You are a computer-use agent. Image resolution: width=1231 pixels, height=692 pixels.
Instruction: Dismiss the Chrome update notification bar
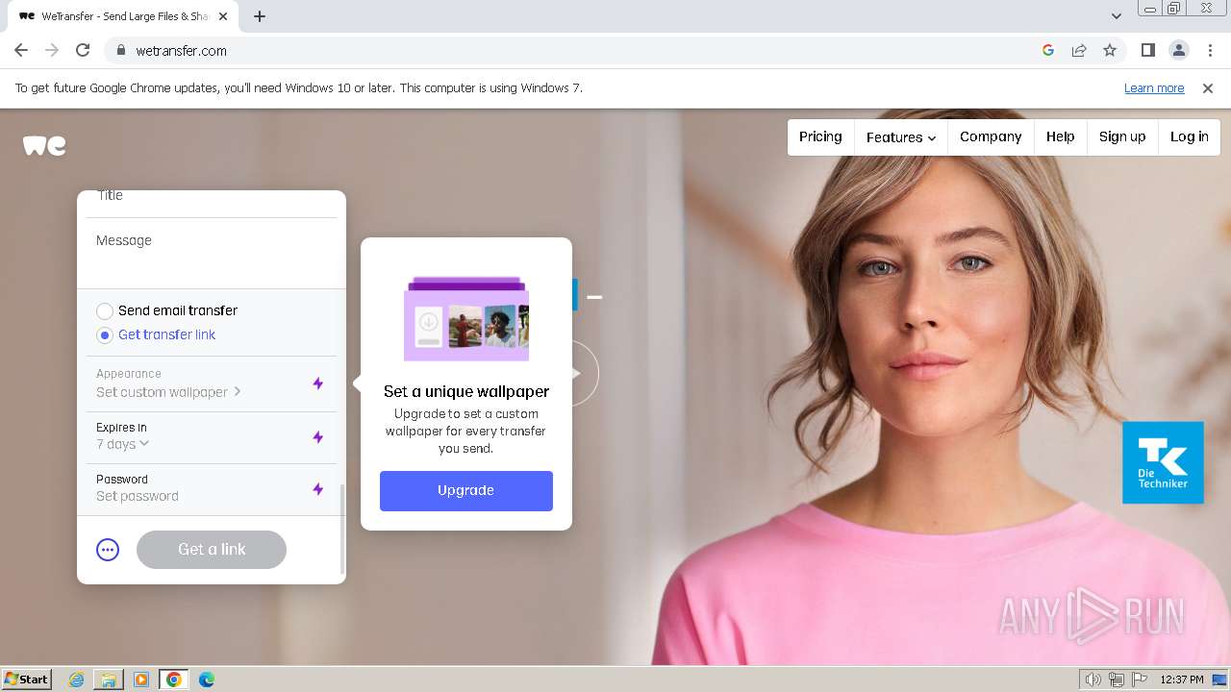click(1208, 87)
